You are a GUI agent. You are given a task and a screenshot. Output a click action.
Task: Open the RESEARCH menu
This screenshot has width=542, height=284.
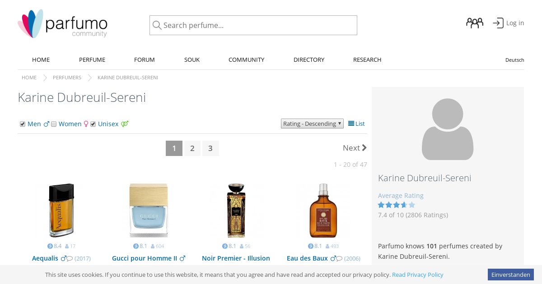(367, 60)
